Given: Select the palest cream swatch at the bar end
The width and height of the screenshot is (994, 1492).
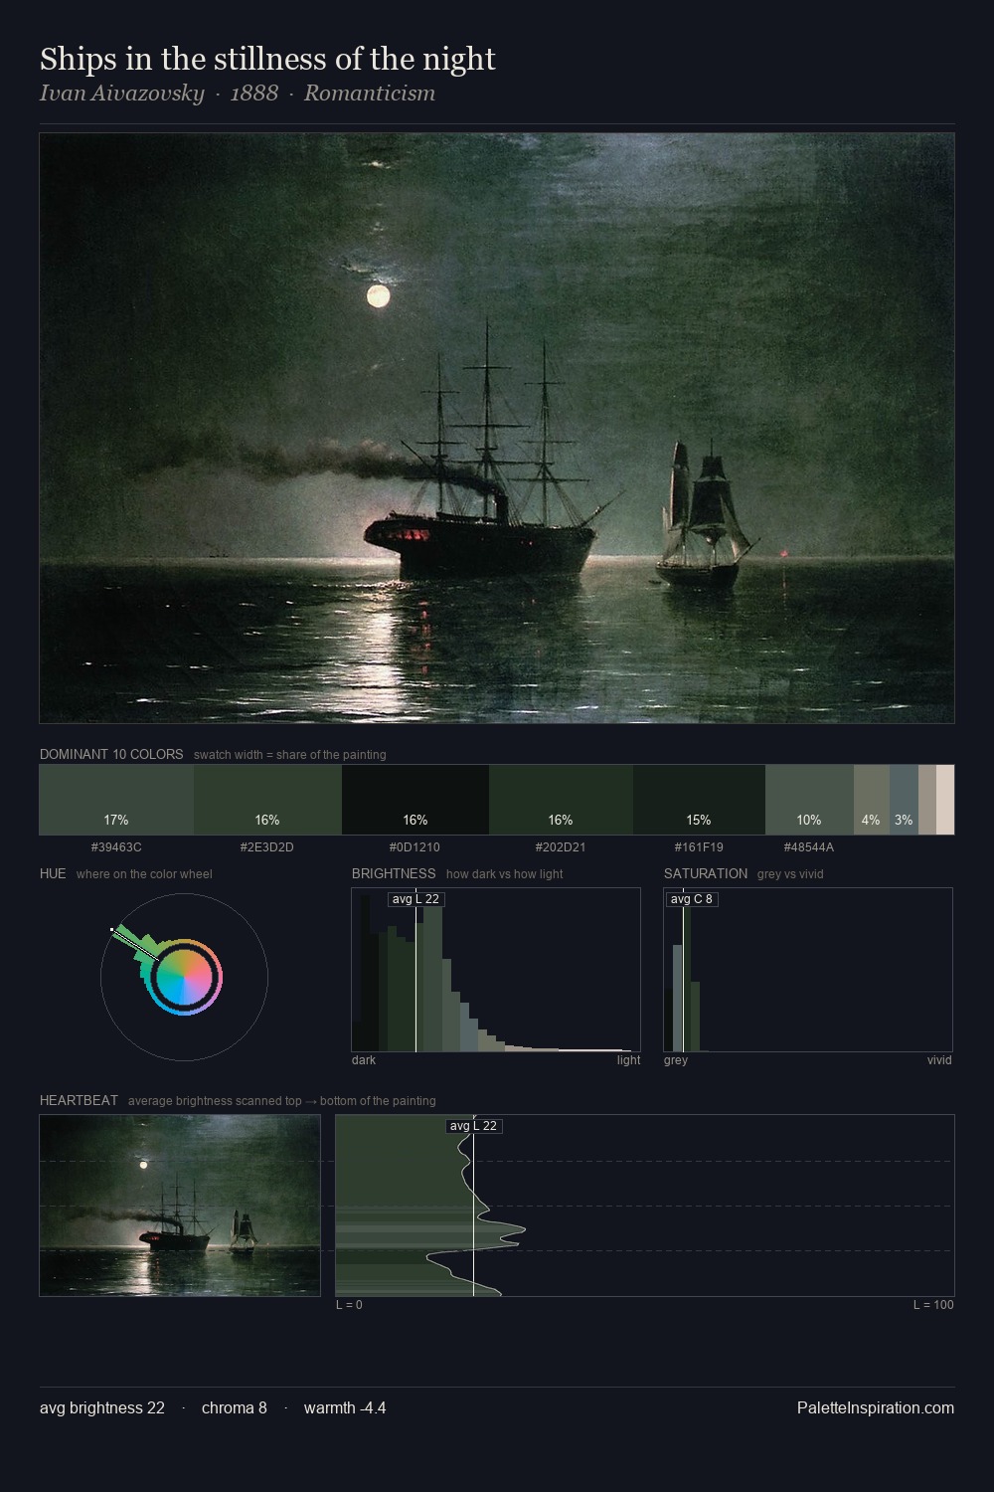Looking at the screenshot, I should pyautogui.click(x=945, y=800).
